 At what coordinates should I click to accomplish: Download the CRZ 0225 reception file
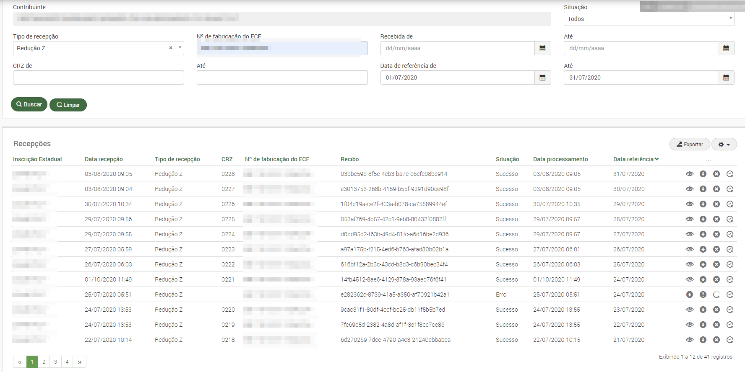703,219
